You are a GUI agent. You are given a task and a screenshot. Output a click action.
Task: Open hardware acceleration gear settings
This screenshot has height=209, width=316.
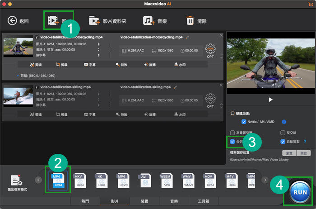point(284,122)
